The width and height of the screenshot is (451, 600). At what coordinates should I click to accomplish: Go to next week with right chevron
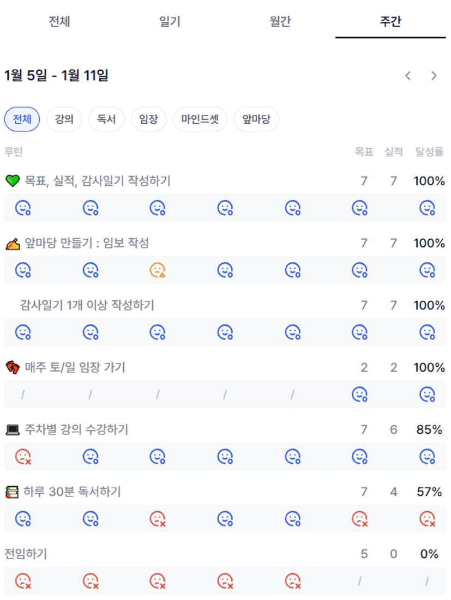[x=434, y=76]
